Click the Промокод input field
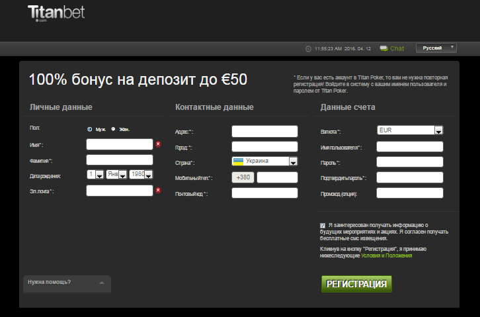The width and height of the screenshot is (480, 317). 410,193
